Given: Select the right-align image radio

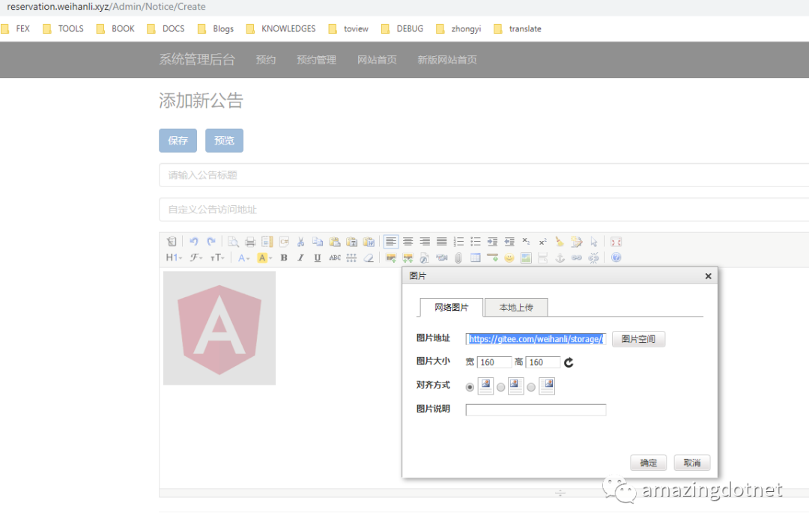Looking at the screenshot, I should point(531,387).
